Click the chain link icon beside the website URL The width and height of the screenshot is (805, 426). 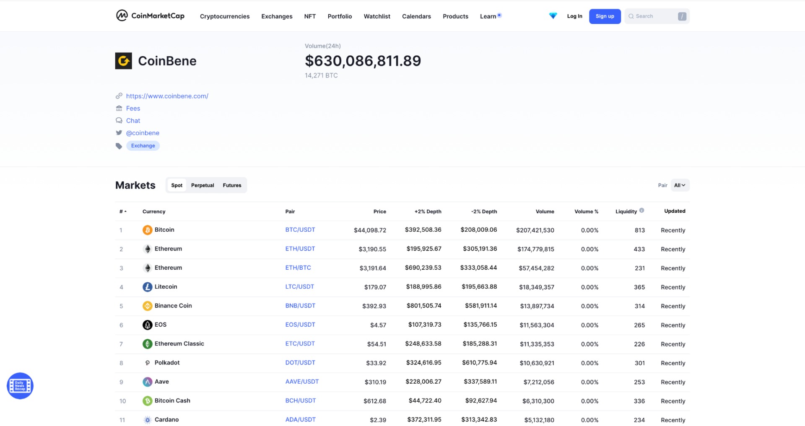pos(119,96)
